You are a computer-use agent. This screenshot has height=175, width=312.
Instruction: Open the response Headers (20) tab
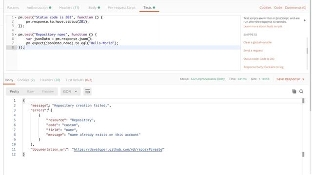click(50, 80)
